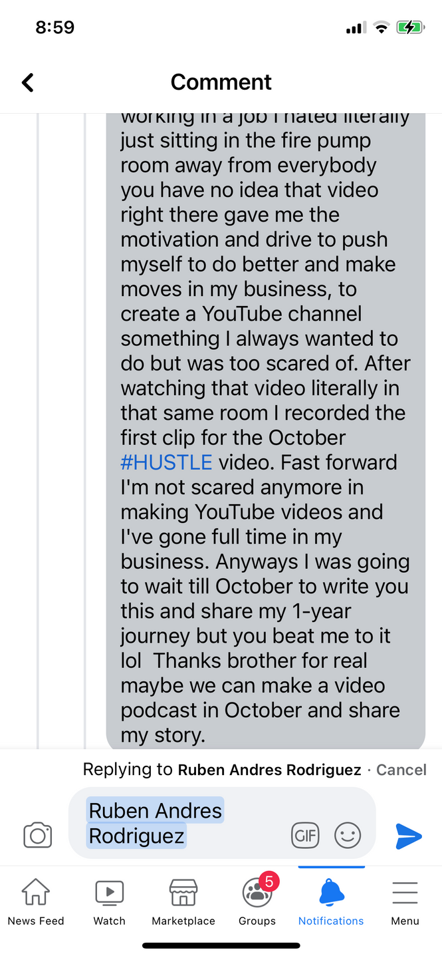
Task: Tap the Wi-Fi status icon
Action: 381,27
